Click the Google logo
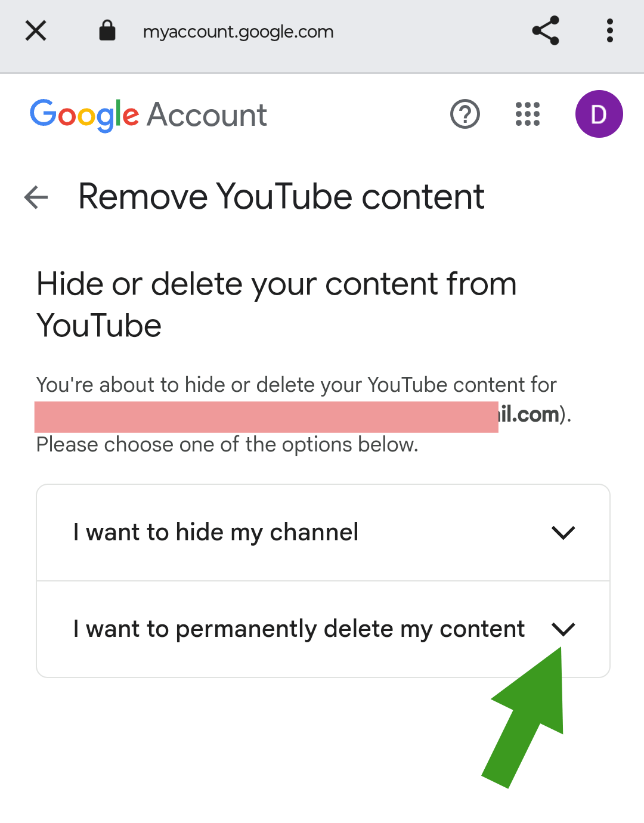This screenshot has height=823, width=644. click(x=85, y=115)
